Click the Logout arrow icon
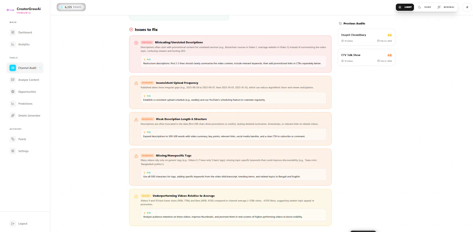 tap(13, 224)
